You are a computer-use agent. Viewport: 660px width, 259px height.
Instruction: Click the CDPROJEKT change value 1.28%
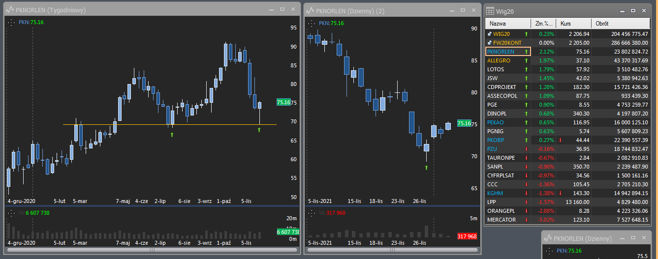(546, 87)
